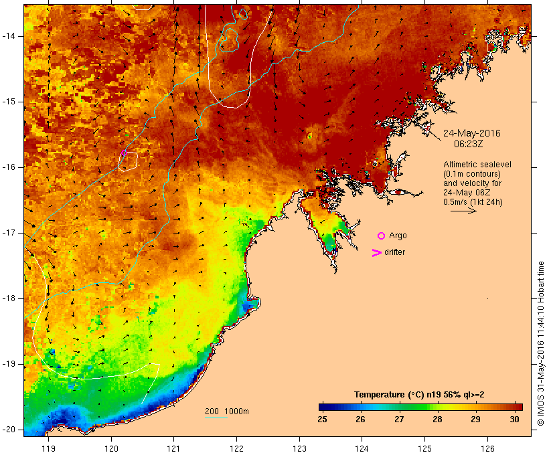Image resolution: width=549 pixels, height=455 pixels.
Task: Click the dark blue 25°C end of colorbar
Action: 324,407
